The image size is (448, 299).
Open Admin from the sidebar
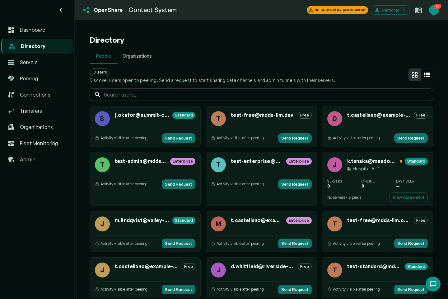37,159
